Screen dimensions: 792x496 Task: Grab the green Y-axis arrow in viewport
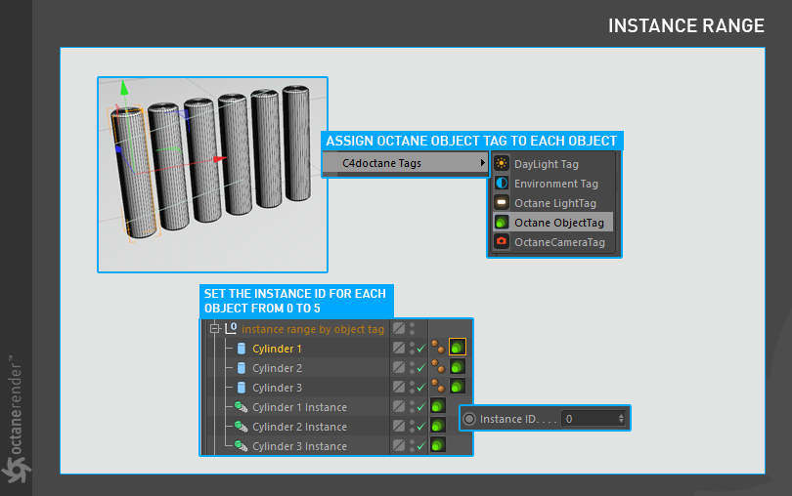point(124,88)
